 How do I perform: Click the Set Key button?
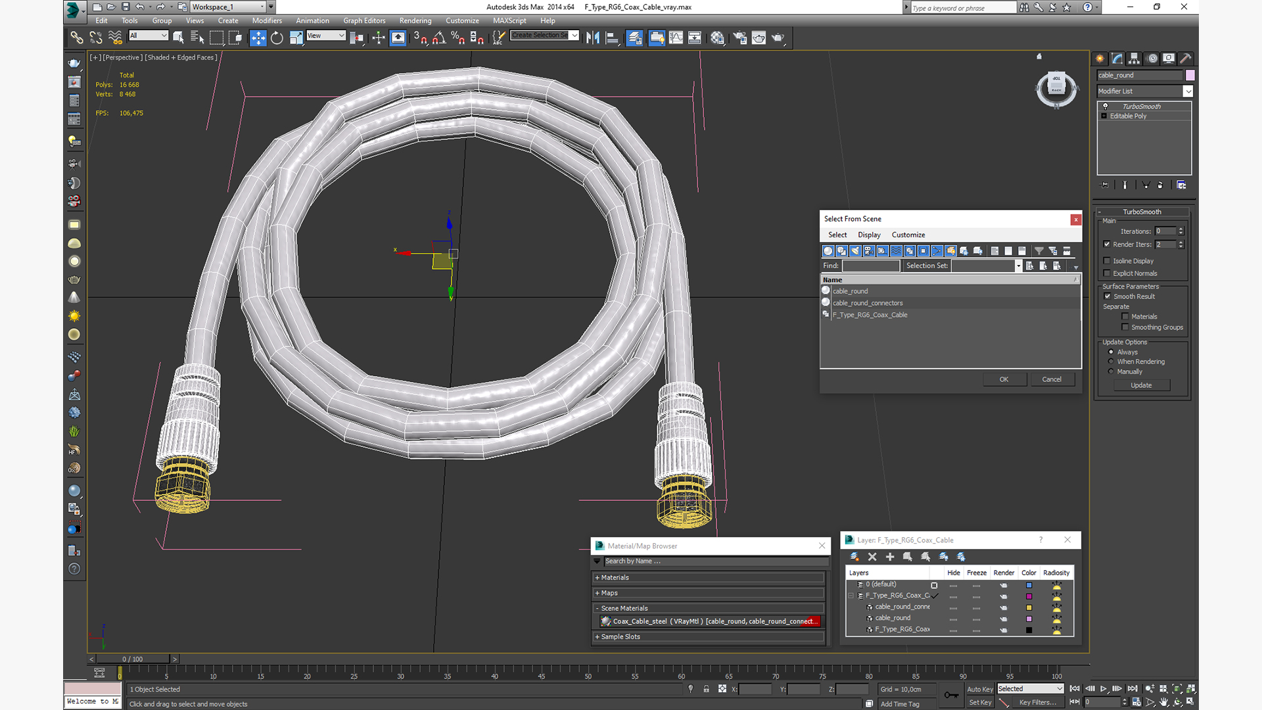(x=979, y=702)
